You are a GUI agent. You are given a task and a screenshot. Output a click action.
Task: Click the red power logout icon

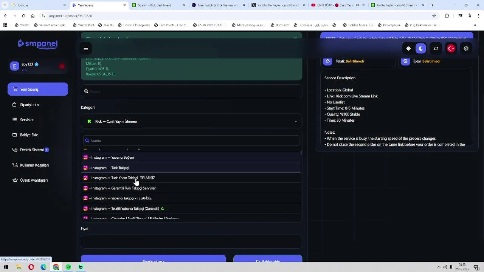coord(62,66)
